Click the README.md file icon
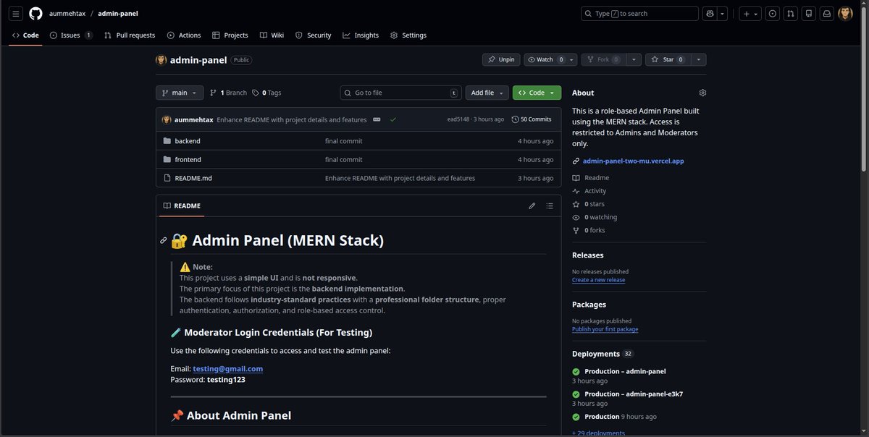This screenshot has height=437, width=869. point(167,178)
